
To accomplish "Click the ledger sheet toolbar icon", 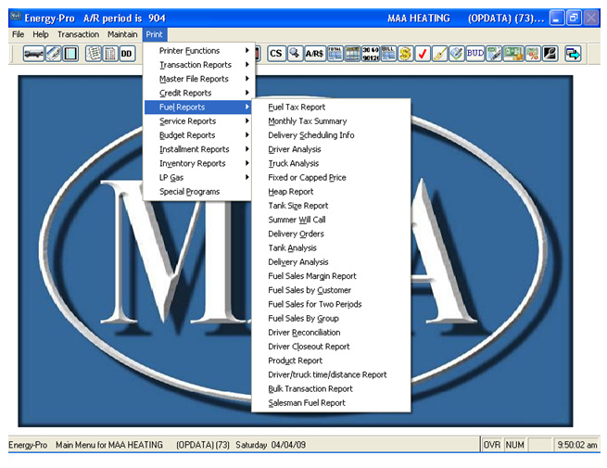I will [110, 54].
